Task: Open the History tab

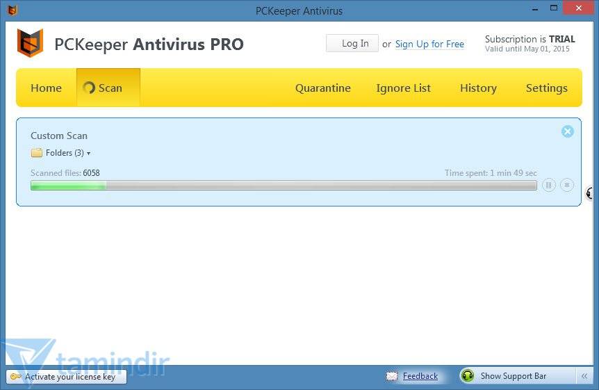Action: point(478,88)
